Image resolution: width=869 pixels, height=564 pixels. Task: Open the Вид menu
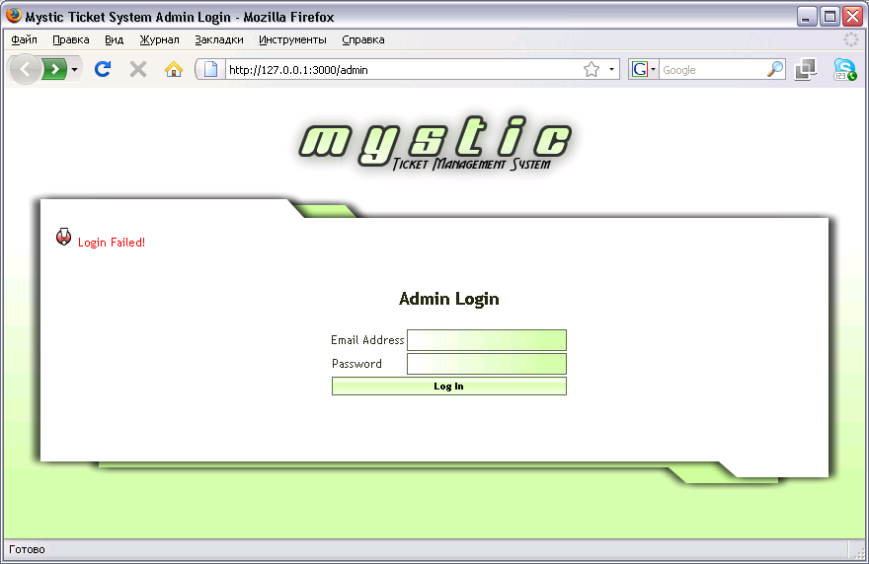115,39
